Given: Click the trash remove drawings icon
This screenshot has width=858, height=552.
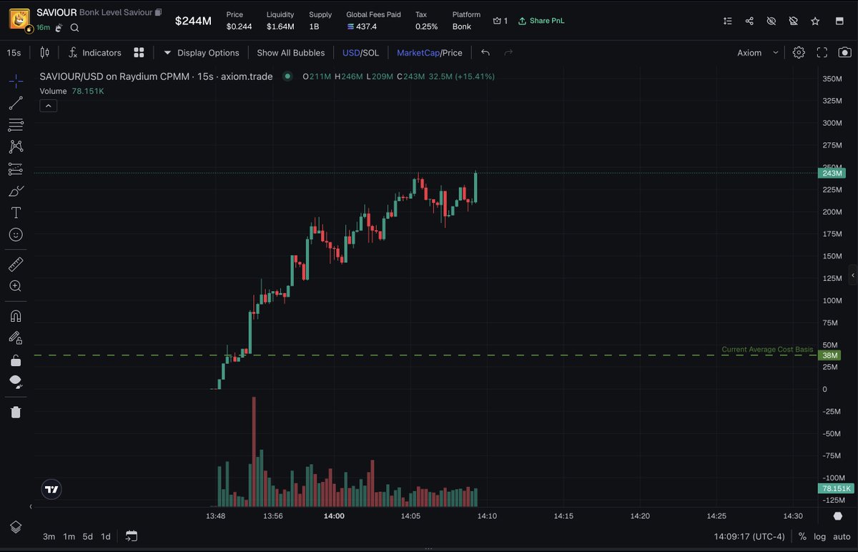Looking at the screenshot, I should coord(16,412).
